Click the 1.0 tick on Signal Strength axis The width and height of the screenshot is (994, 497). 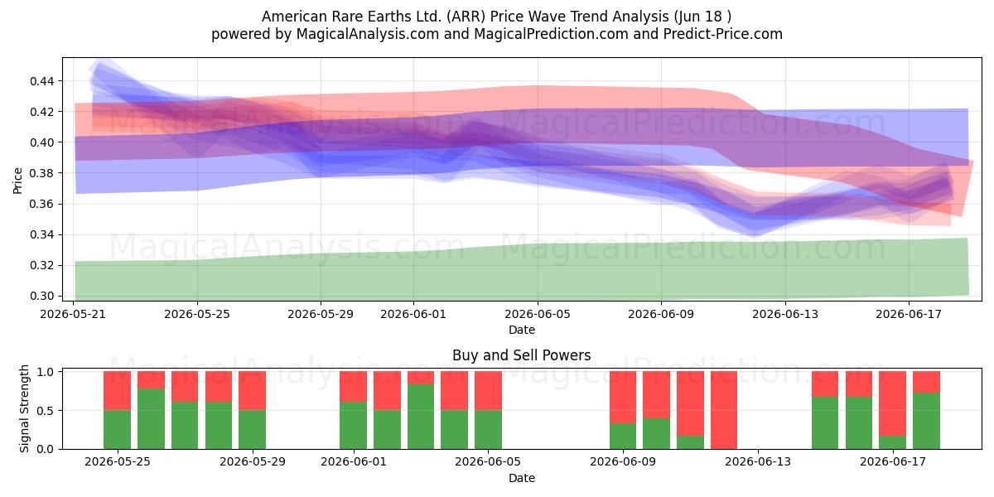(x=46, y=372)
